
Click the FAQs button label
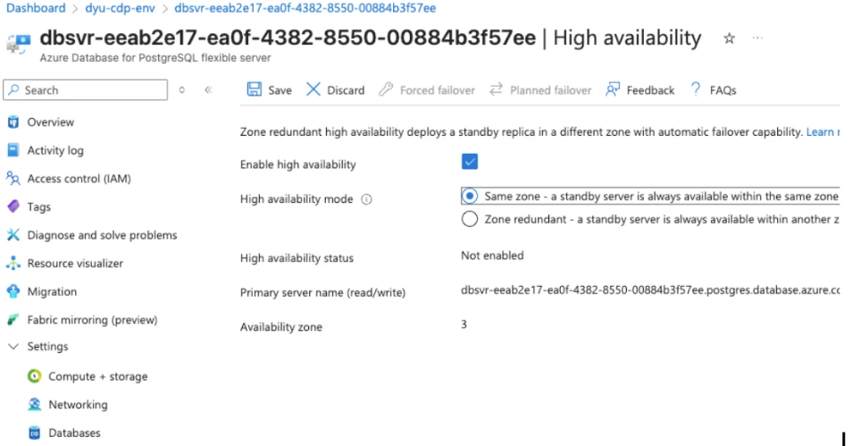(x=723, y=90)
